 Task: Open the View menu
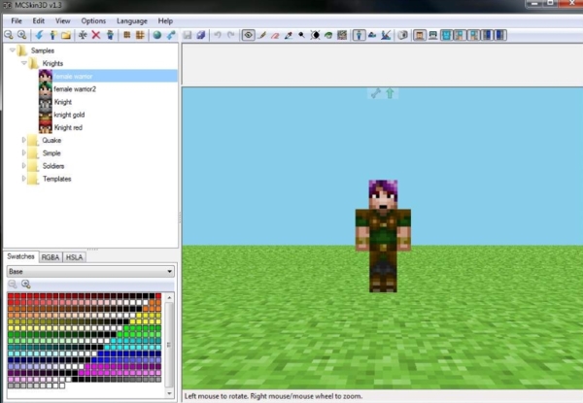click(63, 21)
